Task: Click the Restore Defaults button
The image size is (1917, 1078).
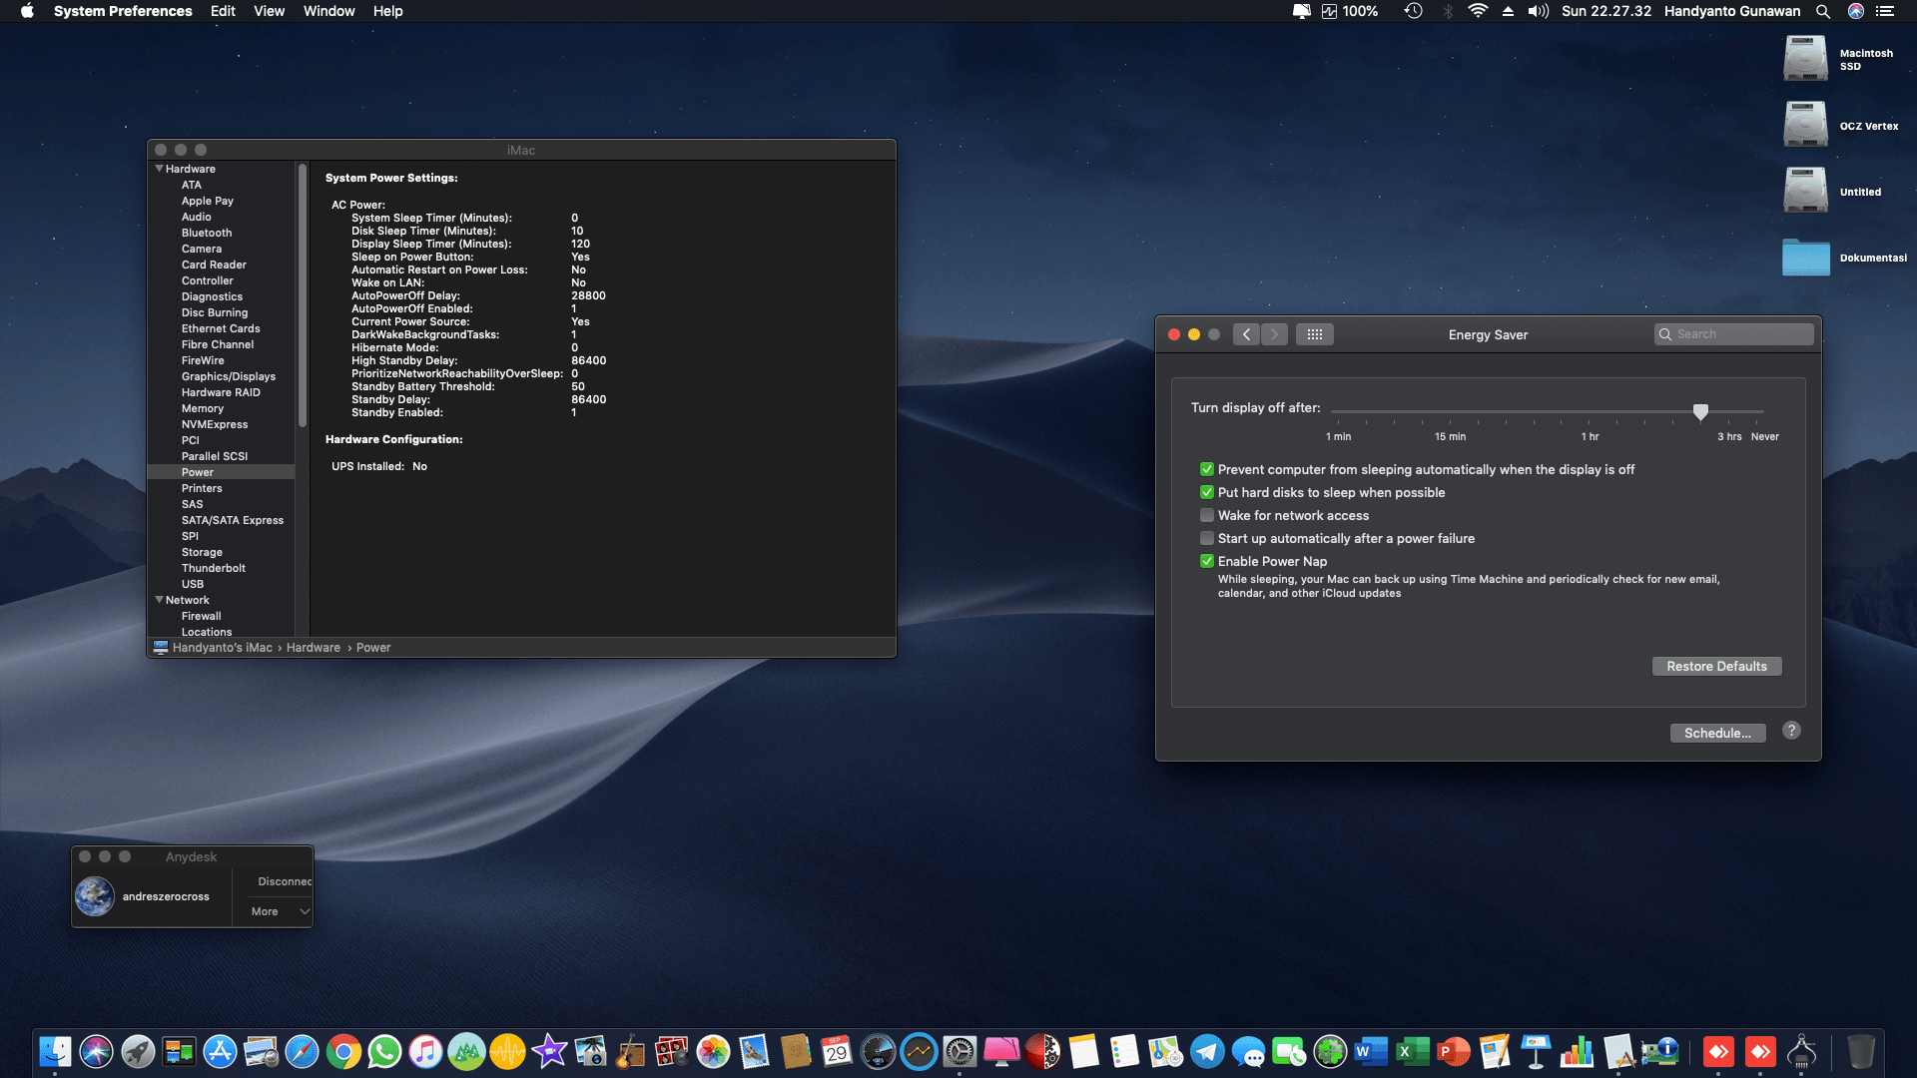Action: (x=1716, y=666)
